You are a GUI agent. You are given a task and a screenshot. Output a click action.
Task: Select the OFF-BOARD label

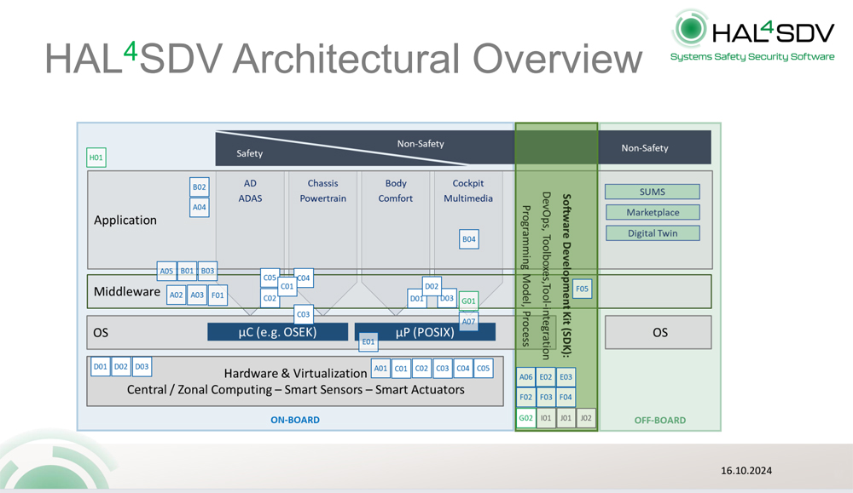point(660,421)
